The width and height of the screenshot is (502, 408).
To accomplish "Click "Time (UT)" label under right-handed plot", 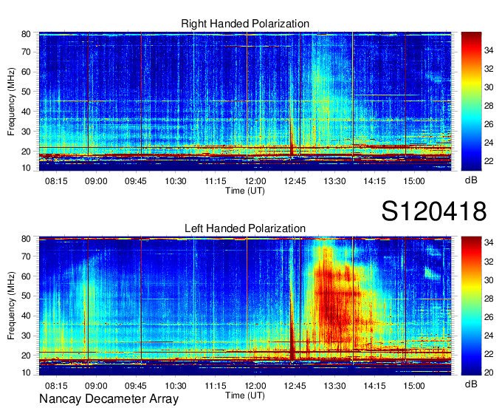I will pyautogui.click(x=245, y=191).
